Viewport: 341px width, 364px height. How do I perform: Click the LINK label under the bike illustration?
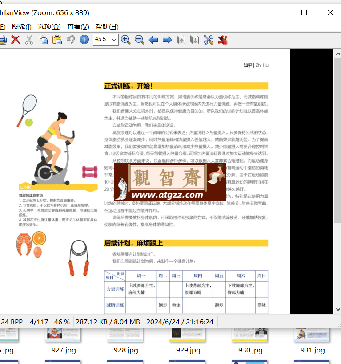(x=25, y=187)
